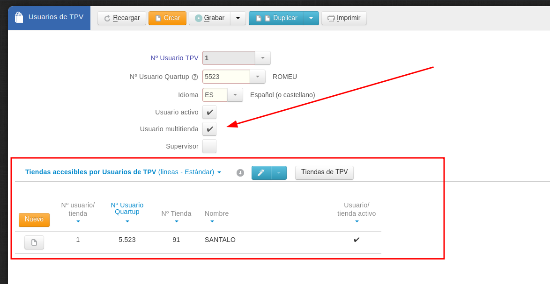This screenshot has width=550, height=284.
Task: Enable the Supervisor checkbox
Action: pyautogui.click(x=209, y=146)
